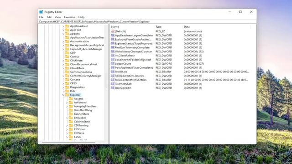292x164 pixels.
Task: Select the Diagnostics tree key
Action: click(77, 87)
